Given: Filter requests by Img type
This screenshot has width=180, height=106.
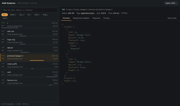Looking at the screenshot, I should 45,15.
